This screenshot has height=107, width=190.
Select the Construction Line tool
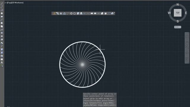(x=2, y=7)
